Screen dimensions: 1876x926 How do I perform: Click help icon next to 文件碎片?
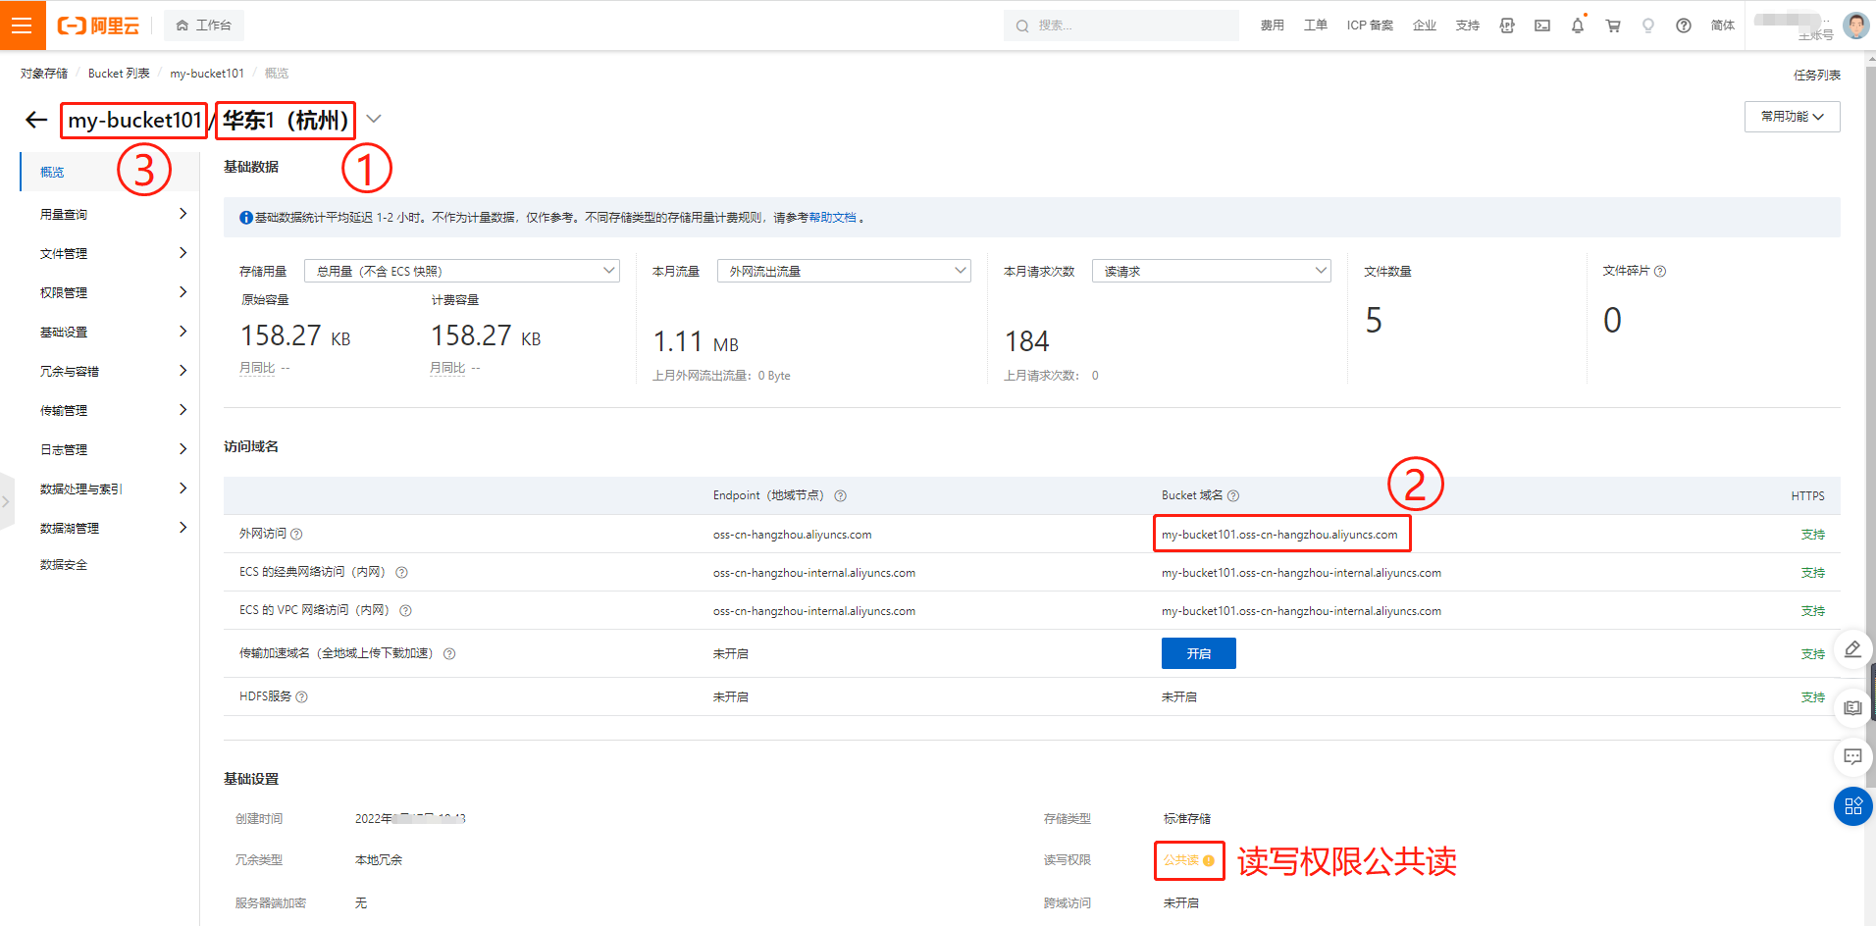pyautogui.click(x=1660, y=272)
